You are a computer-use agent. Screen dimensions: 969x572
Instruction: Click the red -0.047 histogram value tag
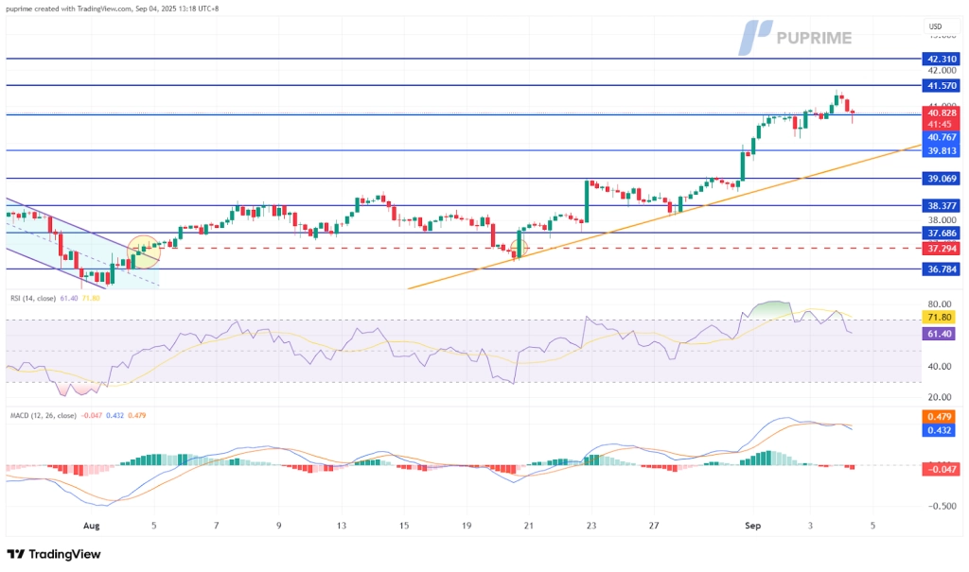click(x=941, y=468)
